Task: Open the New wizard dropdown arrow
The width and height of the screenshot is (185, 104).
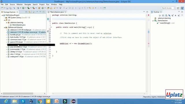Action: point(5,8)
